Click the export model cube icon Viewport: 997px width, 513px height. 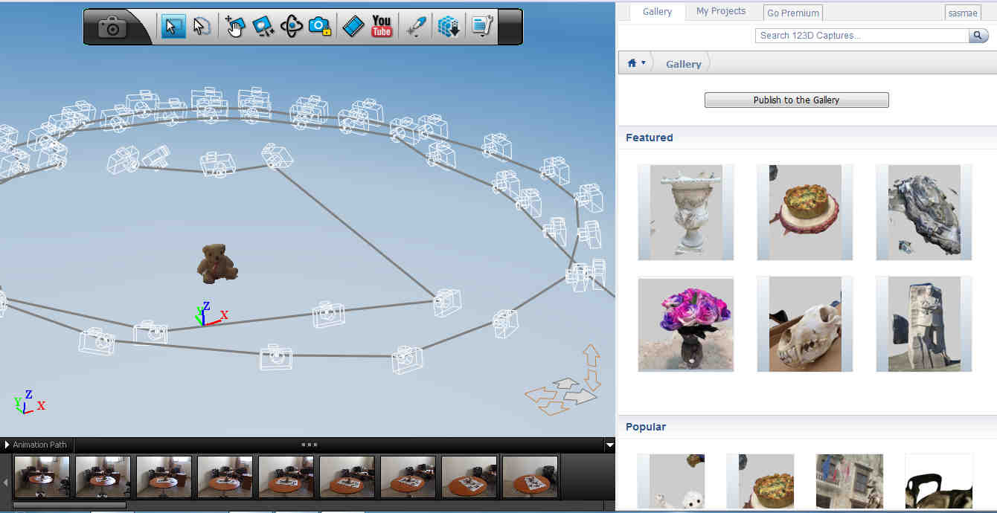(449, 27)
